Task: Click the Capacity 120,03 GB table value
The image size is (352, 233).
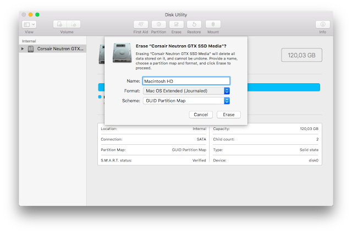Action: pos(309,129)
